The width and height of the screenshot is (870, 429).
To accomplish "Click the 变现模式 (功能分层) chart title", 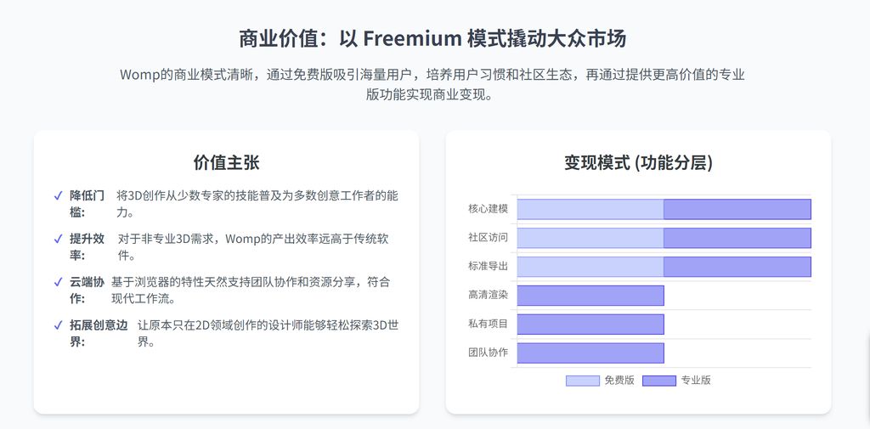I will 638,163.
